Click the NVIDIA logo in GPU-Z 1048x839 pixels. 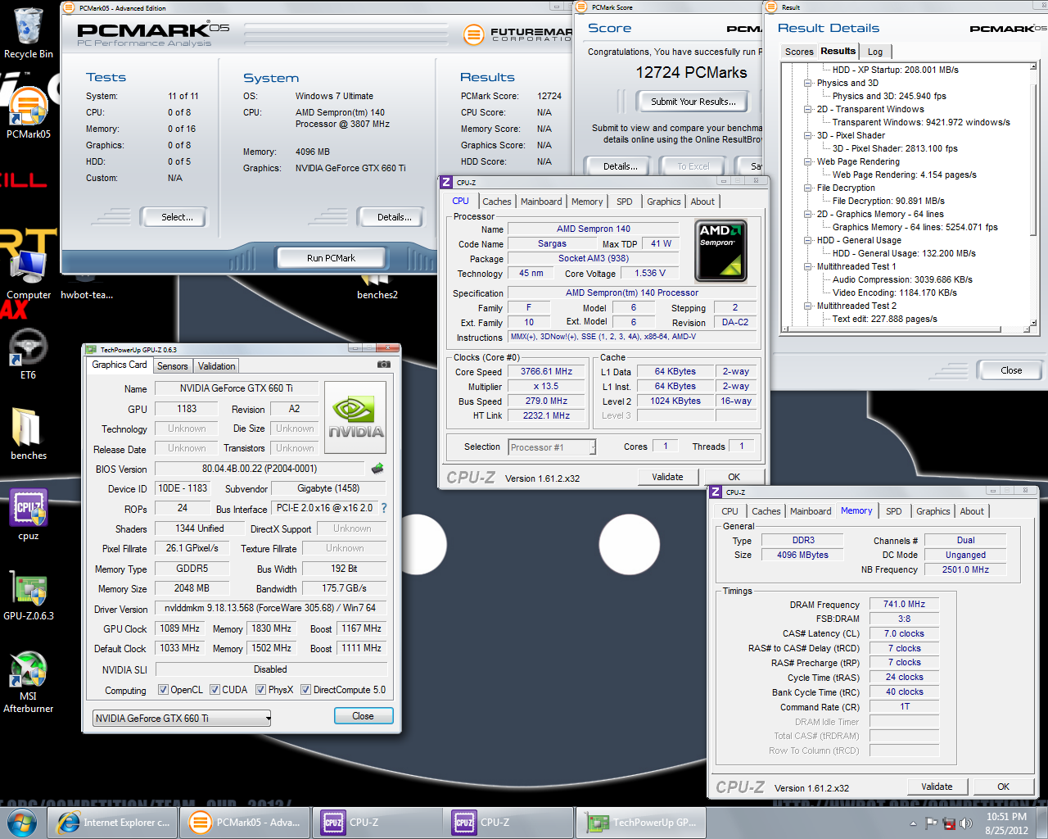click(356, 417)
